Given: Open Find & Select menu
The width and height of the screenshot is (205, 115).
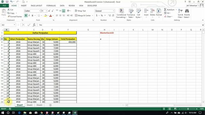Looking at the screenshot, I should pyautogui.click(x=187, y=13).
